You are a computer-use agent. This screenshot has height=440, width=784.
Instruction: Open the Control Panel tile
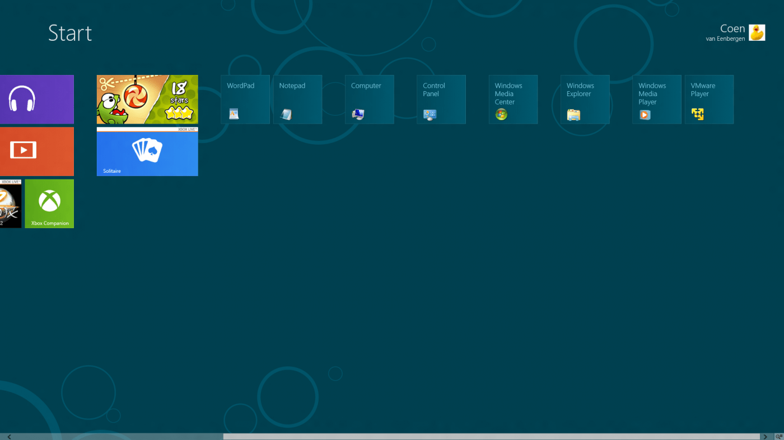(441, 100)
